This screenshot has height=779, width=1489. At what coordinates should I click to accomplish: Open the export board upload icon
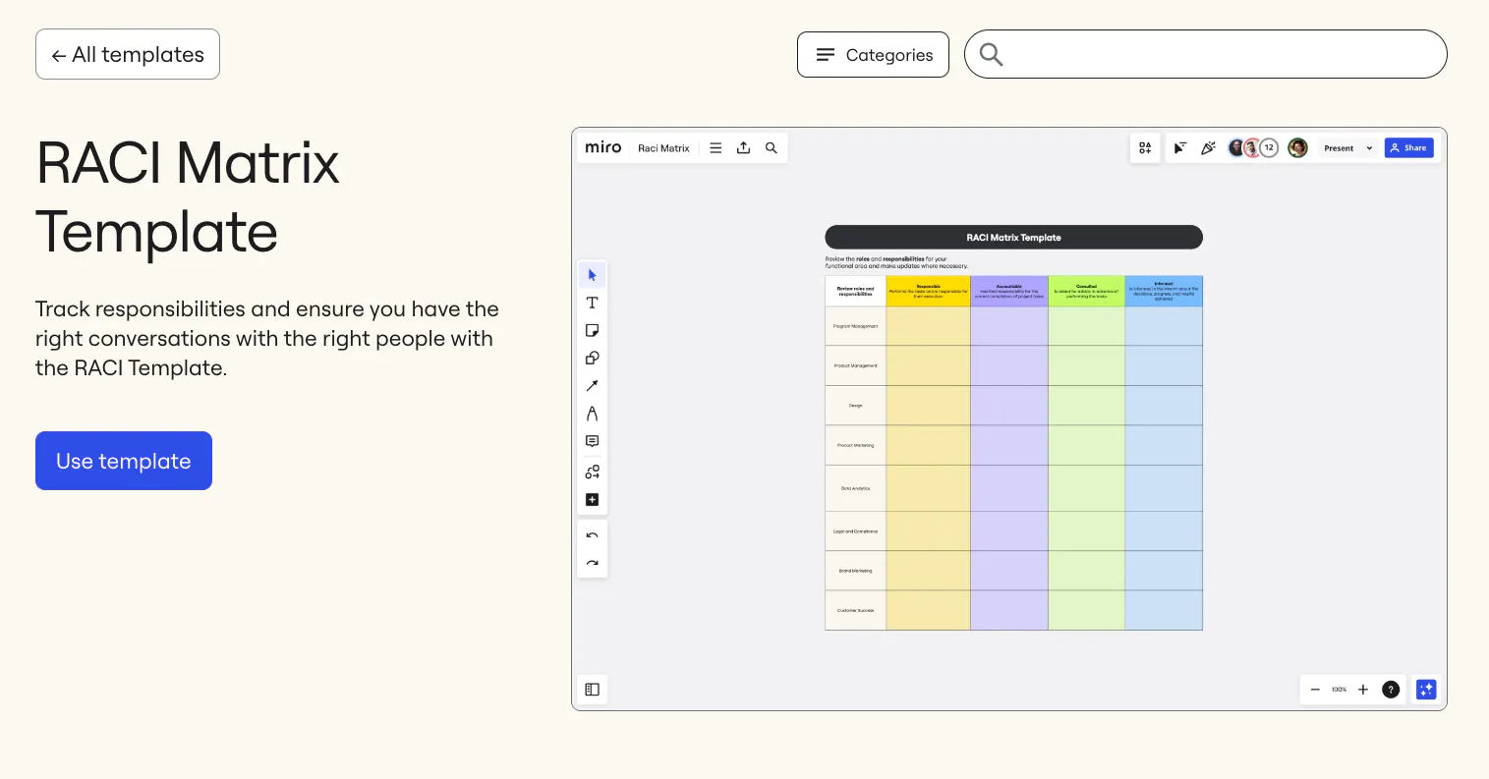pos(743,148)
